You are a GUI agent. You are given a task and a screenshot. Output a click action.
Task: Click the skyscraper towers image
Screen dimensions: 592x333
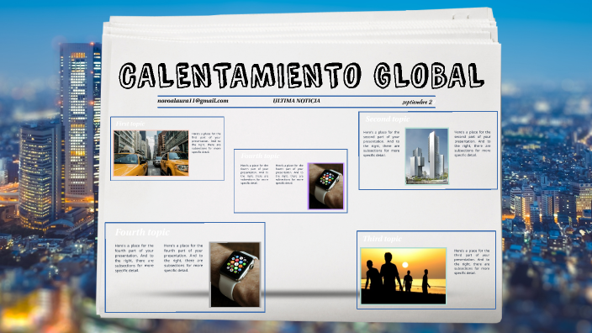(426, 156)
